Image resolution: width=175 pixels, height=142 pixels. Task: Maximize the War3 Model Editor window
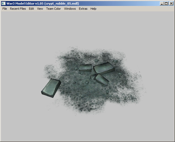pyautogui.click(x=166, y=4)
